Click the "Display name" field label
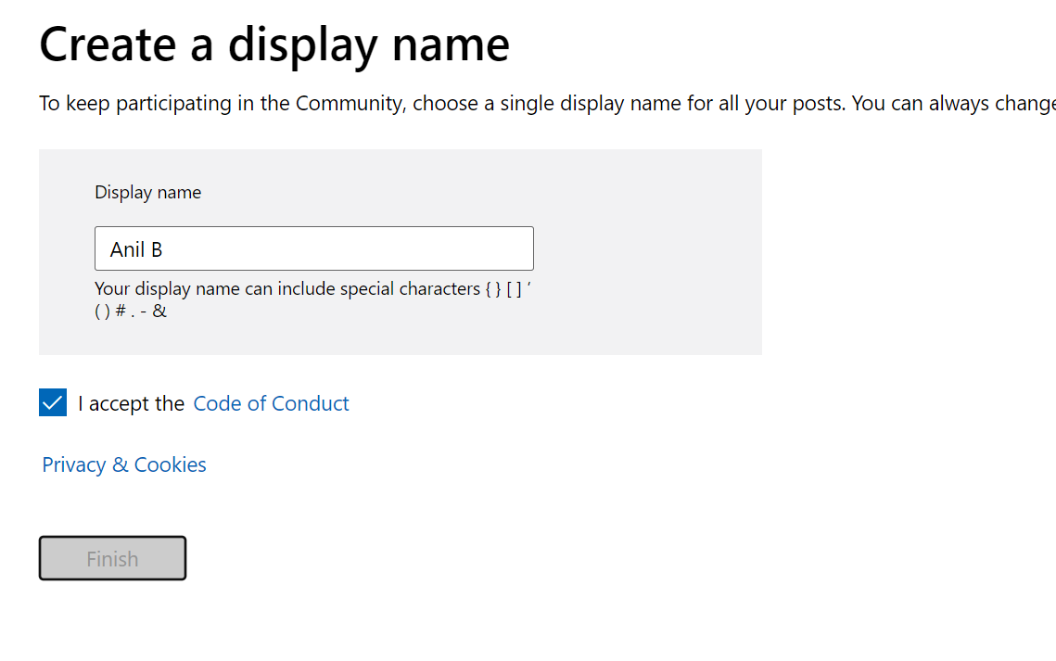Image resolution: width=1056 pixels, height=661 pixels. 147,193
